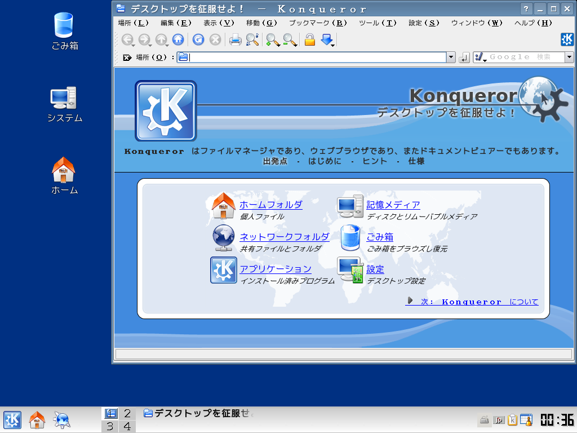The width and height of the screenshot is (577, 433).
Task: Open the ツール(T) menu
Action: pos(378,23)
